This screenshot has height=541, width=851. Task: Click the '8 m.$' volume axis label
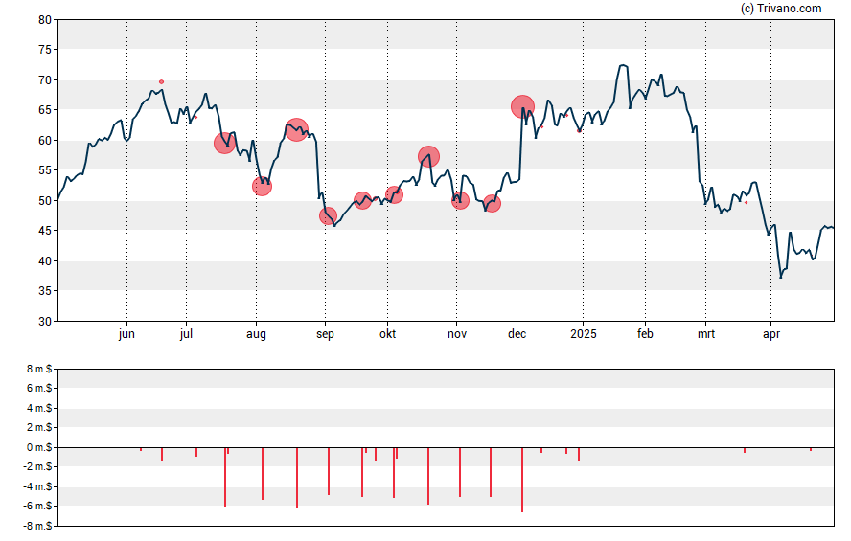coord(39,370)
